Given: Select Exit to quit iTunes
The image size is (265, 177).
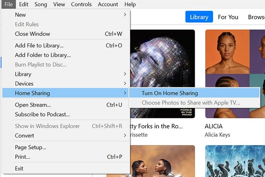Looking at the screenshot, I should pos(66,169).
